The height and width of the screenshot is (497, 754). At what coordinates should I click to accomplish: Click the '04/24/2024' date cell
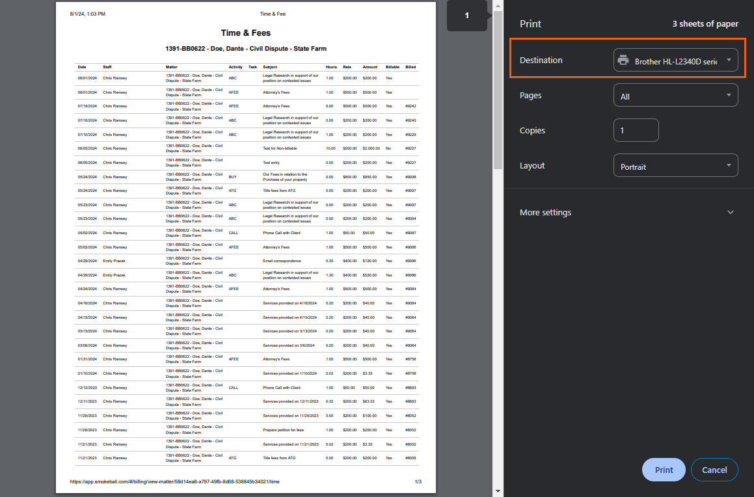[88, 289]
